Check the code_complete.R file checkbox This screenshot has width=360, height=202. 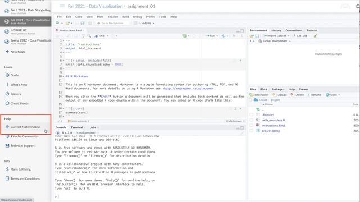(x=251, y=120)
